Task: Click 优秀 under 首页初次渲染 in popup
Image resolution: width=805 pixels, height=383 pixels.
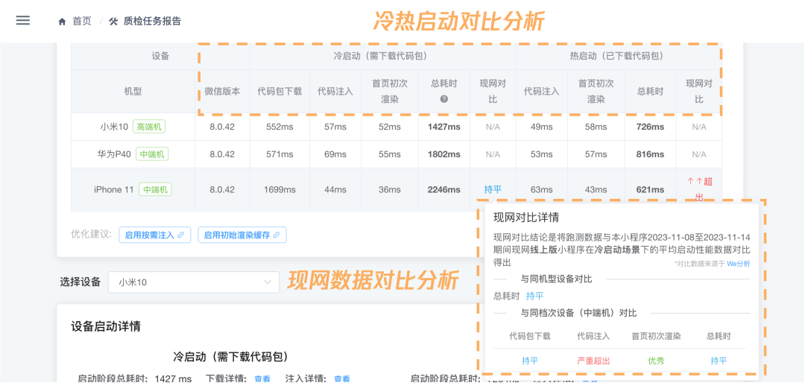Action: pyautogui.click(x=656, y=361)
